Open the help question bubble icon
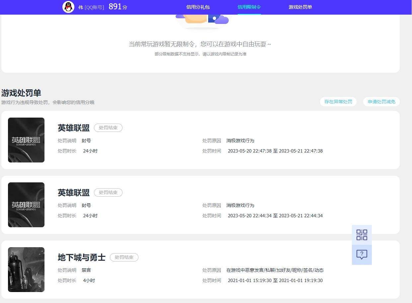This screenshot has height=303, width=412. point(362,255)
